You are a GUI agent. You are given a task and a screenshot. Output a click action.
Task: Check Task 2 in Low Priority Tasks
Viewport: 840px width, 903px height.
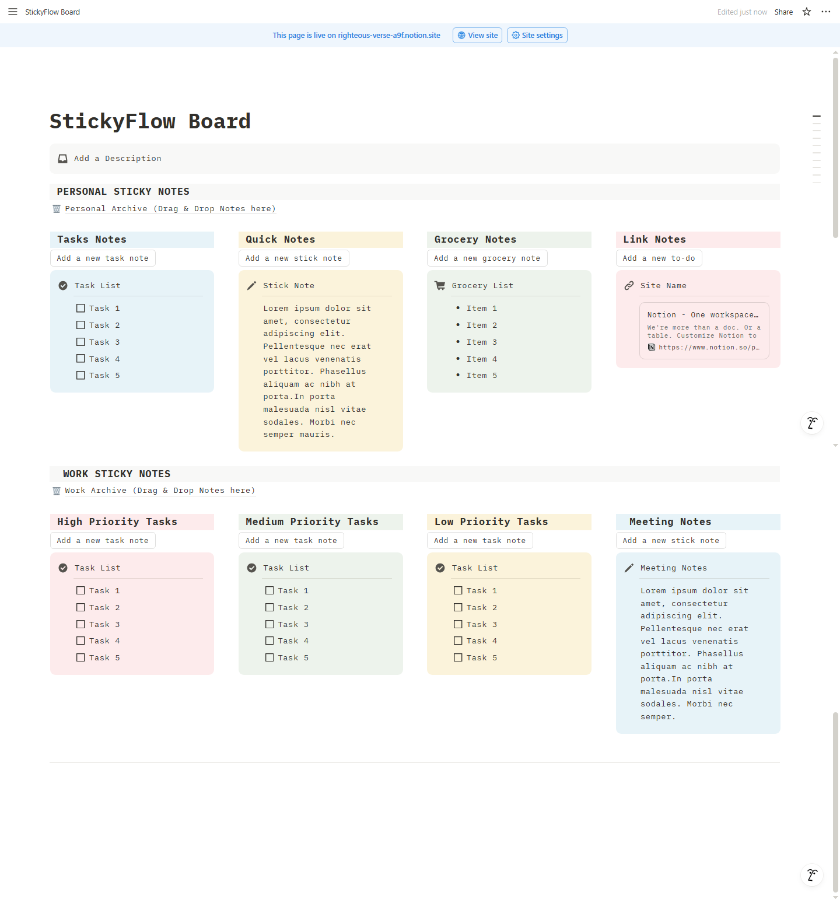pos(458,608)
